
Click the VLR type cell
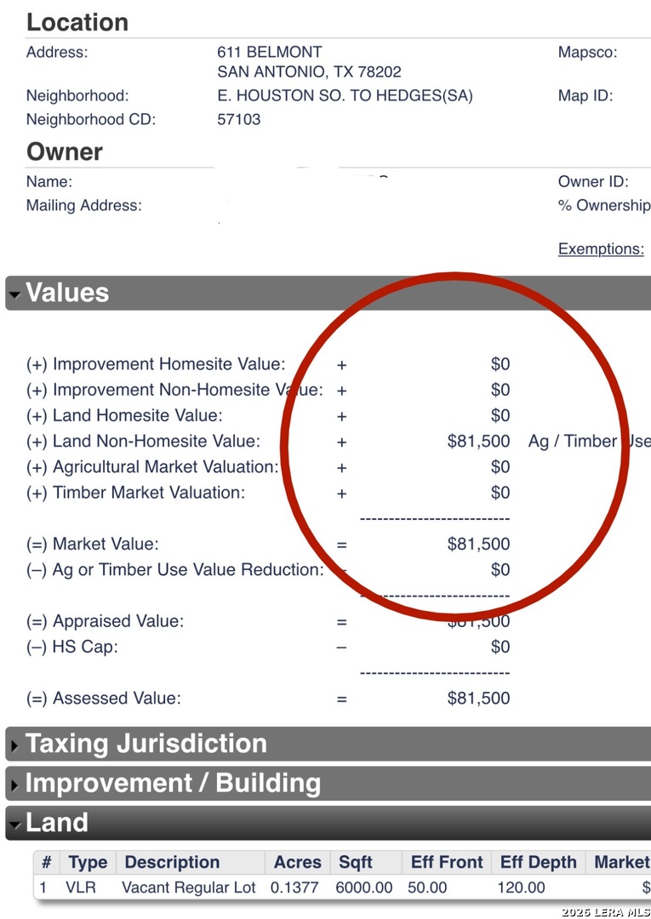coord(82,888)
